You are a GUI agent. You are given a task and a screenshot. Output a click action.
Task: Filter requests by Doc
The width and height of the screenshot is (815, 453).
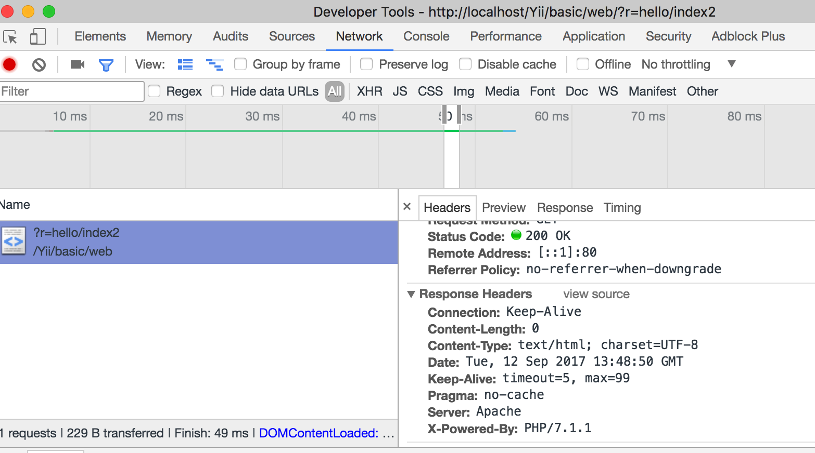[577, 91]
